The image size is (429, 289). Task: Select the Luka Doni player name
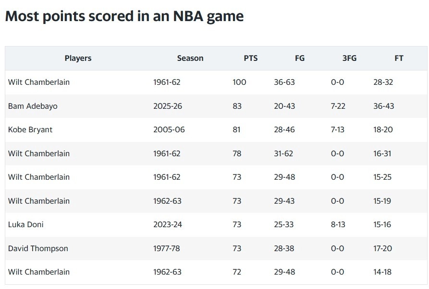pyautogui.click(x=26, y=224)
